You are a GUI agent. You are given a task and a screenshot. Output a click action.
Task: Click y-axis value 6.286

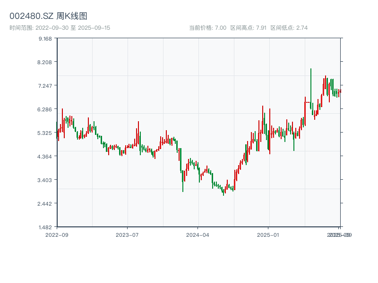[44, 109]
